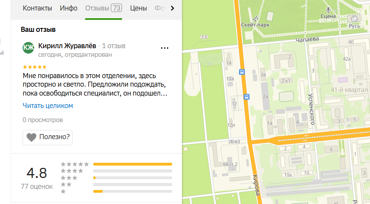Click the five gray stars row
The height and width of the screenshot is (204, 370).
(75, 164)
